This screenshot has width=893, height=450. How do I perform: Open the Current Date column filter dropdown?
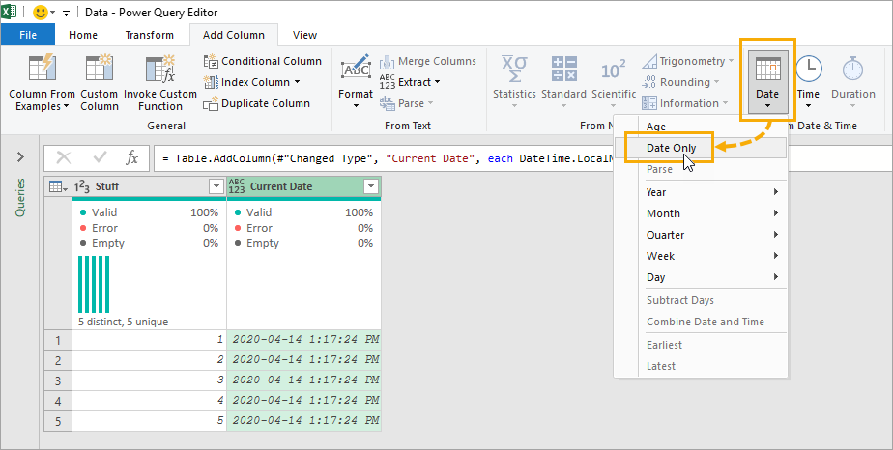pyautogui.click(x=371, y=186)
